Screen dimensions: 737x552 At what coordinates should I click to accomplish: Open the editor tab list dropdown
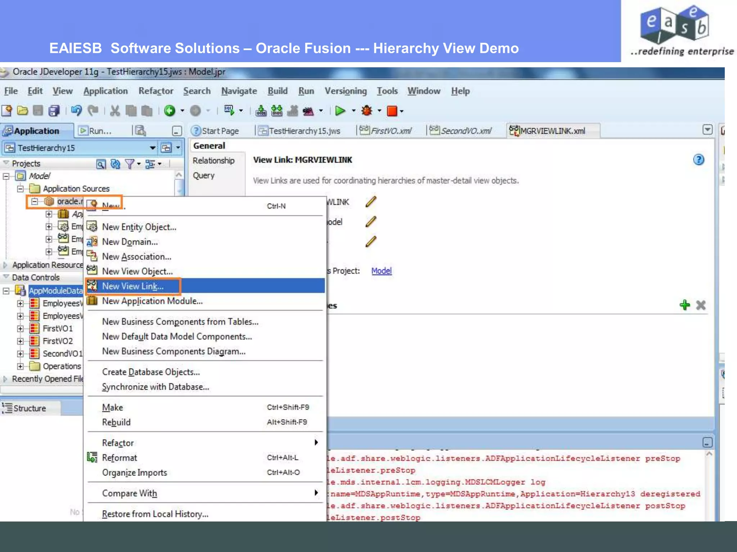pyautogui.click(x=707, y=129)
